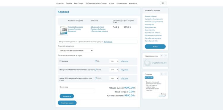Focus the Промо код input field
Viewport: 223px width, 110px height.
77,91
